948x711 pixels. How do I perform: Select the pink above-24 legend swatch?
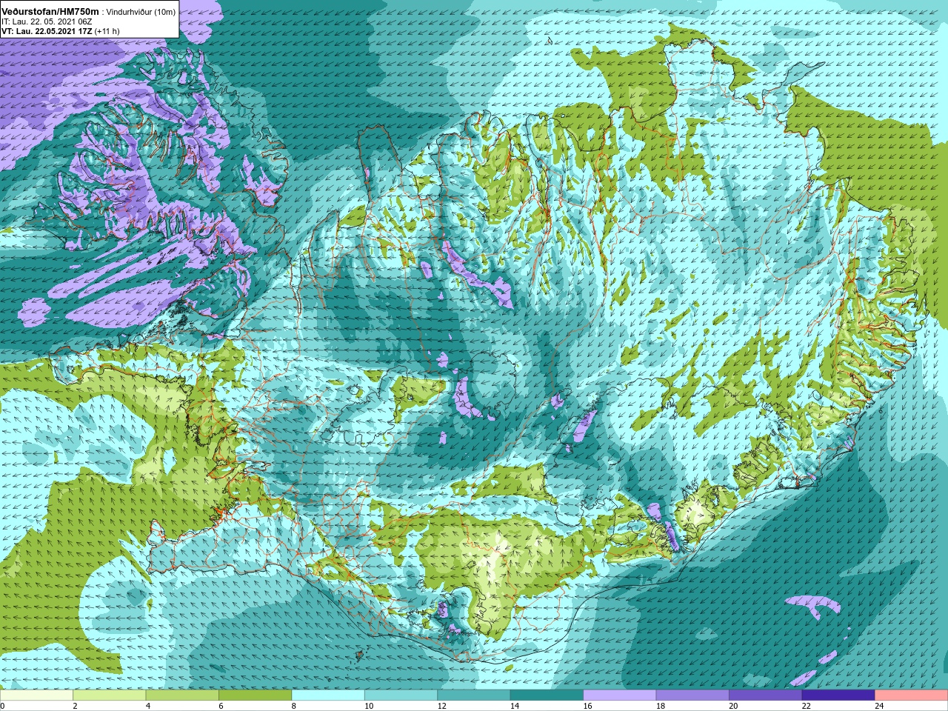pyautogui.click(x=911, y=695)
